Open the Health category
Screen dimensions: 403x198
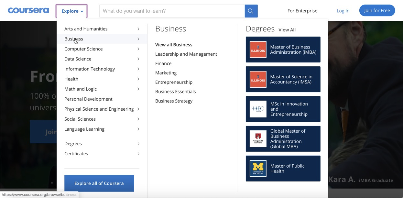point(71,79)
